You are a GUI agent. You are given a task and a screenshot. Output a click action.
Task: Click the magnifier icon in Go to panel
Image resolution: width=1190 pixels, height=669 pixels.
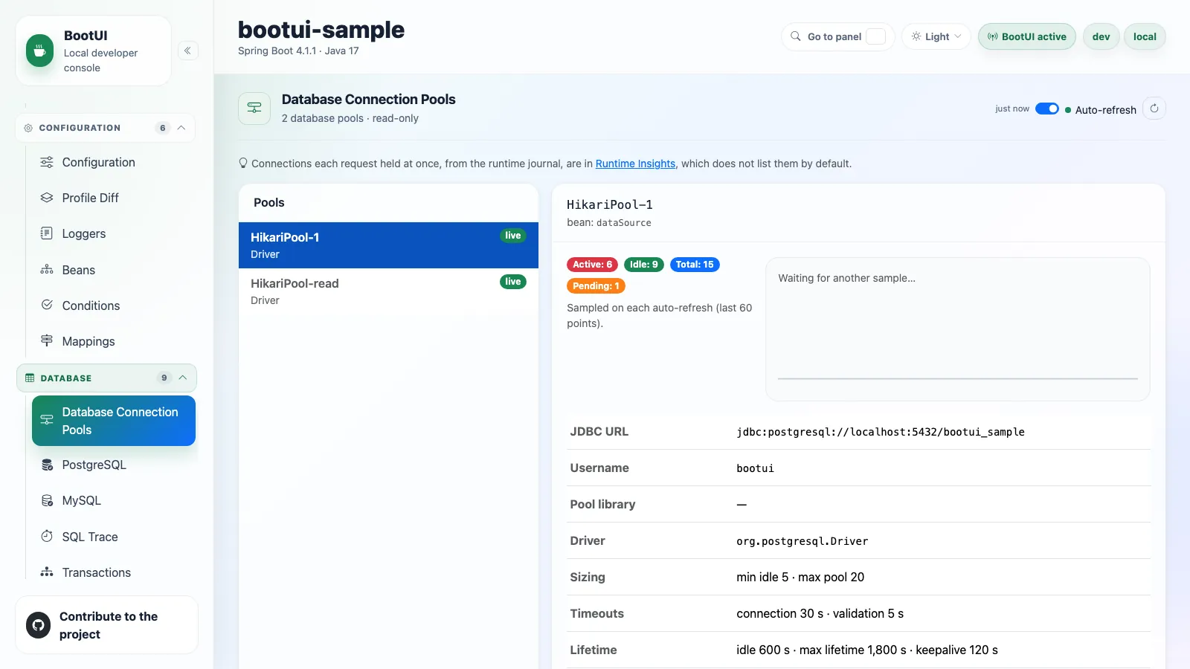(796, 36)
